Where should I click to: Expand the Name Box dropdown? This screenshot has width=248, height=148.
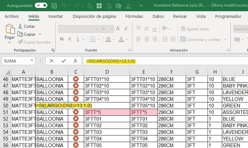(x=32, y=61)
